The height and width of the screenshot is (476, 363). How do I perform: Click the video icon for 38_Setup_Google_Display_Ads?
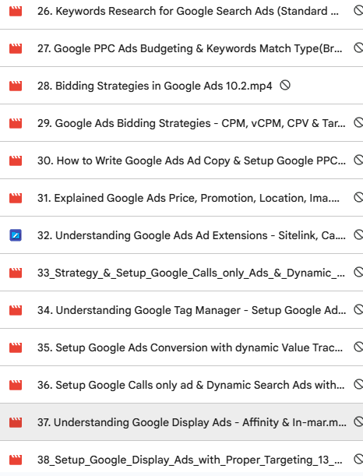click(x=16, y=460)
